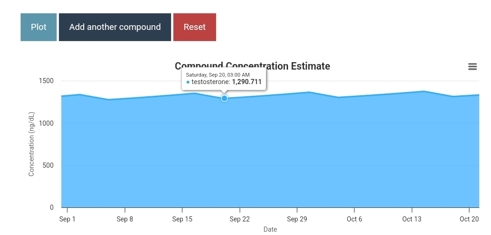This screenshot has width=491, height=235.
Task: Click the testosterone tooltip value 1,290.711
Action: pos(246,82)
